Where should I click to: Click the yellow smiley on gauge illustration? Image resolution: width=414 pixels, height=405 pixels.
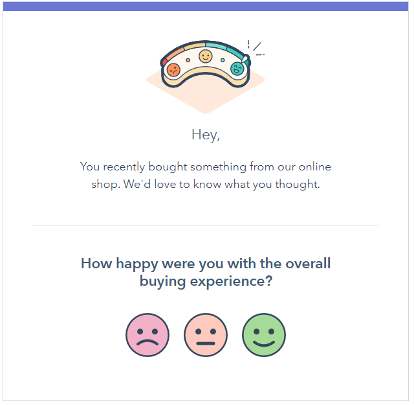[x=206, y=56]
